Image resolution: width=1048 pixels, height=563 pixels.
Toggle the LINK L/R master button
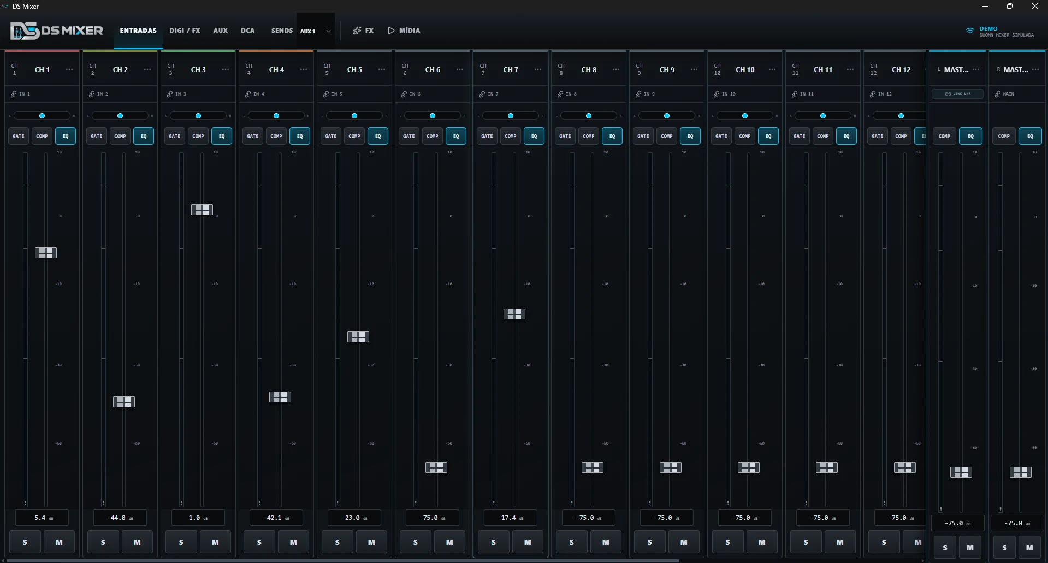pos(958,94)
